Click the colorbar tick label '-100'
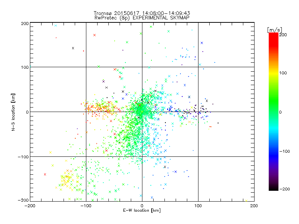The image size is (299, 224). [284, 151]
